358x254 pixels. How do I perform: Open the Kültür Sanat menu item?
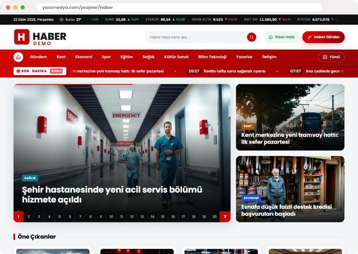click(176, 57)
